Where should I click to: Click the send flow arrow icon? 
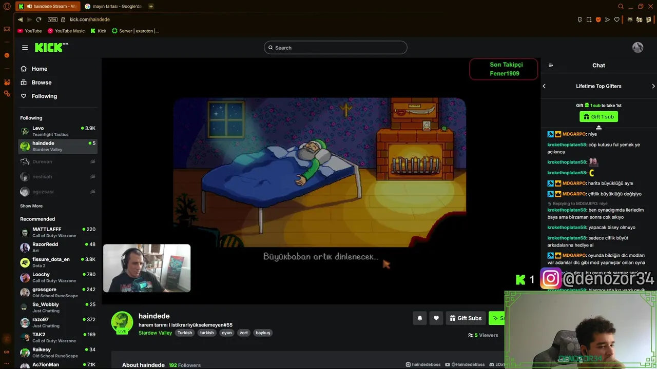tap(607, 19)
